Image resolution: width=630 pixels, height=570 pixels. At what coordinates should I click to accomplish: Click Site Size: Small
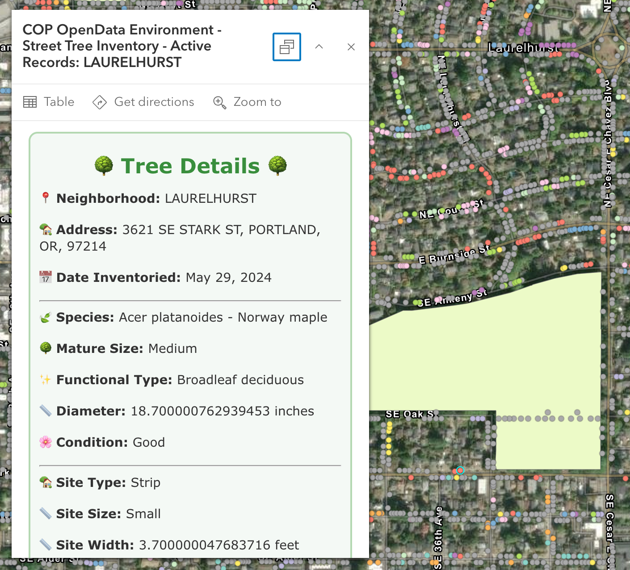pyautogui.click(x=101, y=514)
